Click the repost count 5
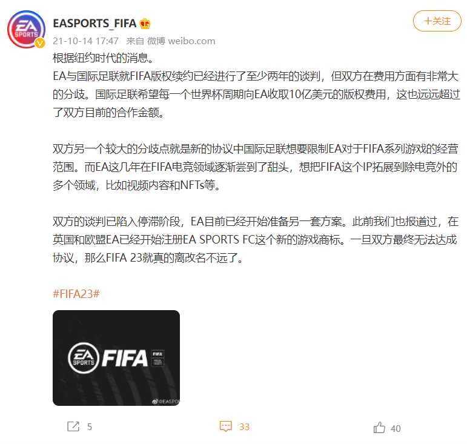 pyautogui.click(x=90, y=426)
